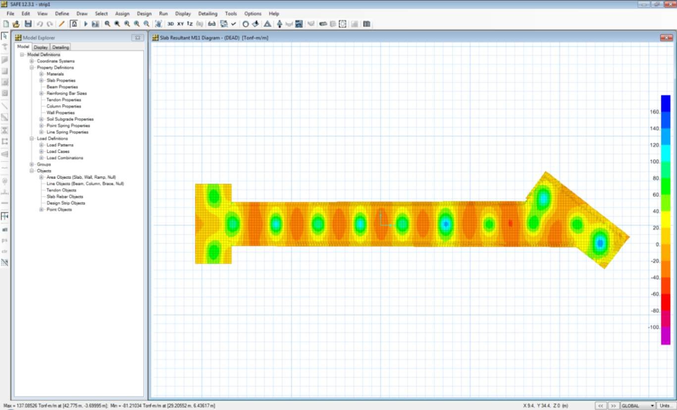Expand the Slab Properties tree node
Viewport: 677px width, 410px height.
pyautogui.click(x=42, y=80)
